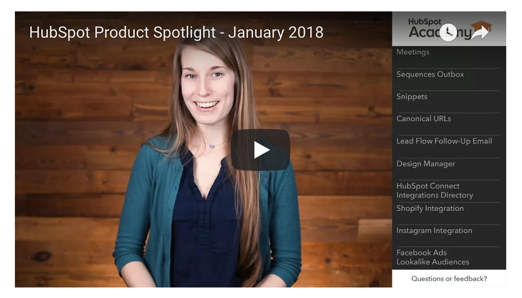This screenshot has height=298, width=522.
Task: Click the wooden wall video background
Action: tap(333, 100)
